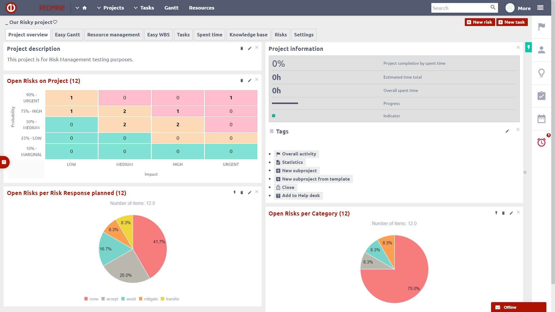Click the lightbulb icon in right sidebar

coord(541,73)
